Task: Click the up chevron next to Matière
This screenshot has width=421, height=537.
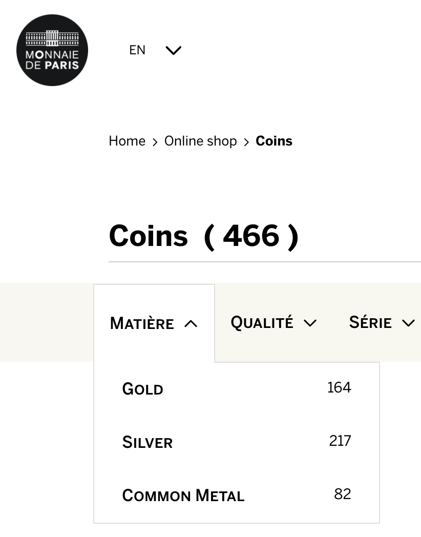Action: click(x=191, y=324)
